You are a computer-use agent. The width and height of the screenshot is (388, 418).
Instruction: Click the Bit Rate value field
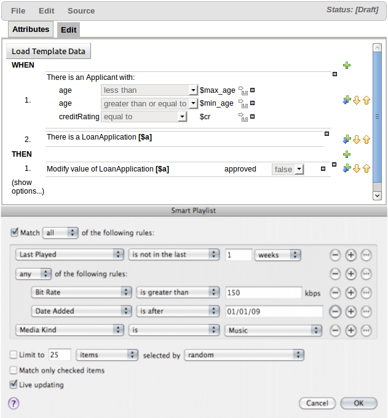click(263, 293)
